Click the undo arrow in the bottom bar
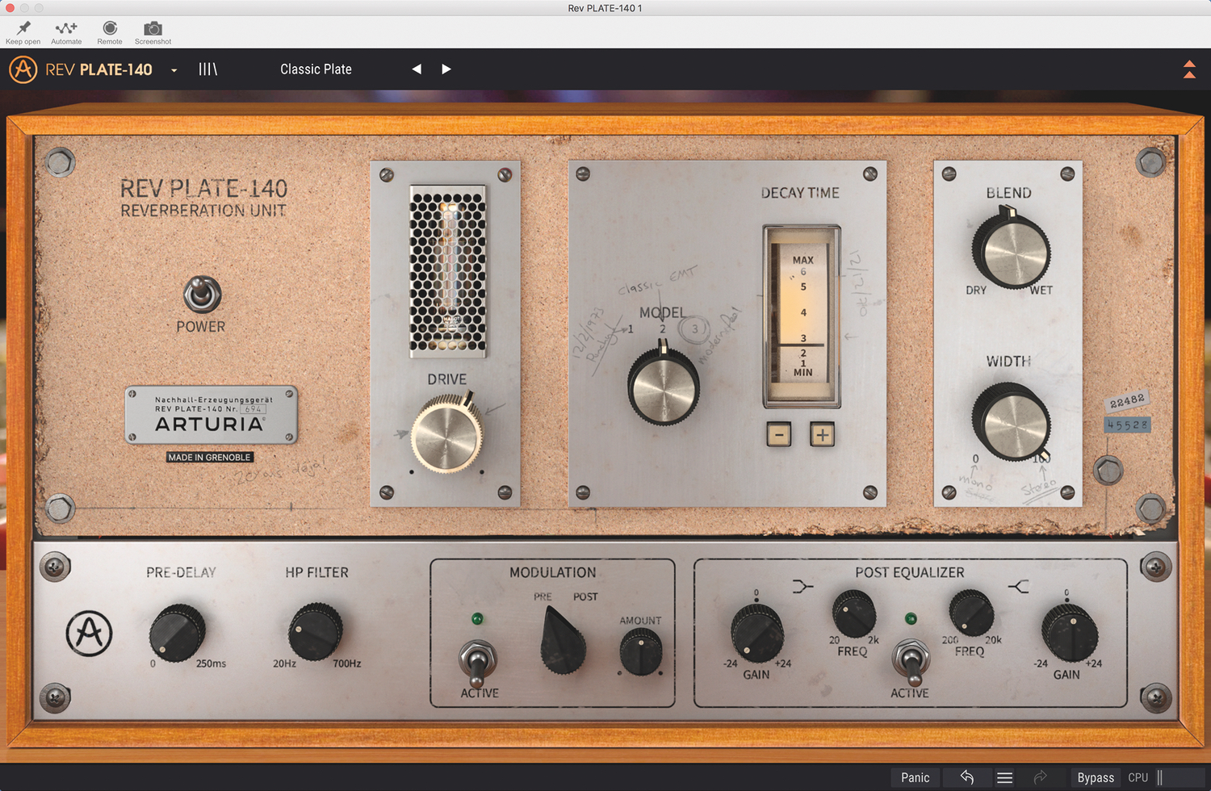The image size is (1211, 791). tap(967, 777)
